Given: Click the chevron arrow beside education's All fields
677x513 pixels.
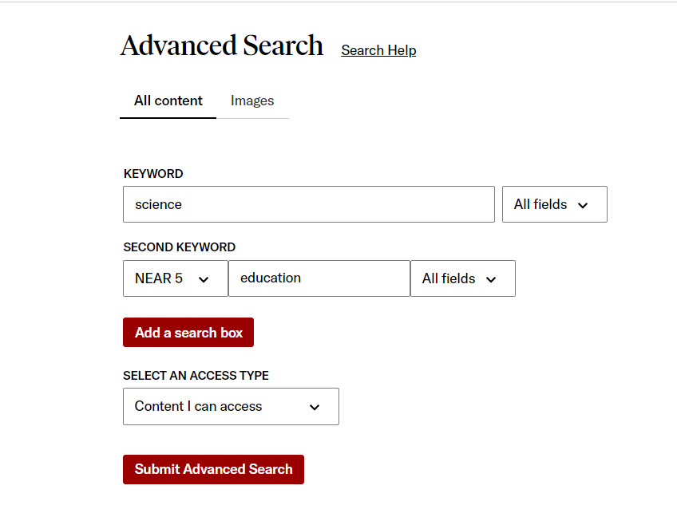Looking at the screenshot, I should point(491,279).
